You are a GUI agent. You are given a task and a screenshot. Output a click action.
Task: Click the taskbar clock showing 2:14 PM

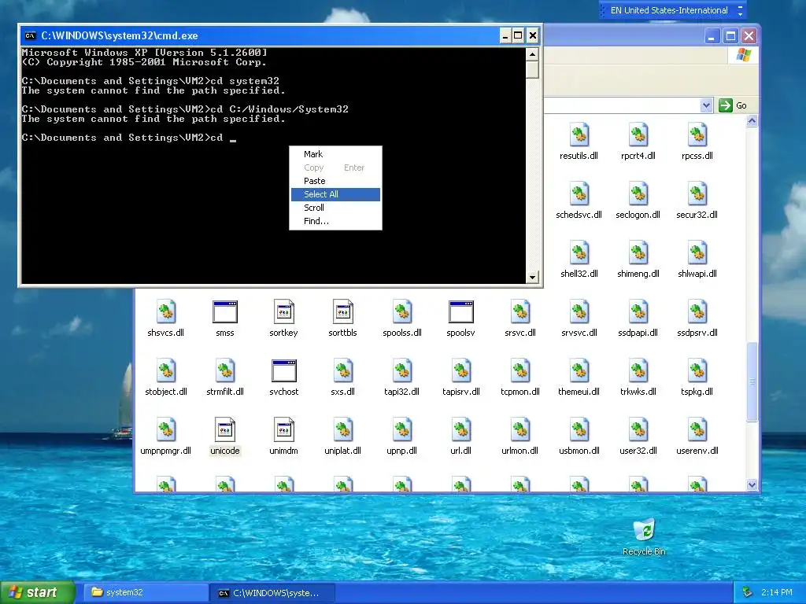777,593
